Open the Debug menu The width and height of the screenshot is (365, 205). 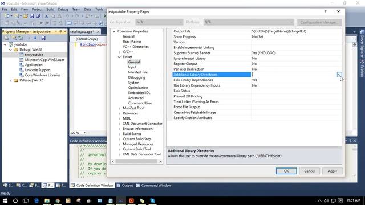(63, 9)
